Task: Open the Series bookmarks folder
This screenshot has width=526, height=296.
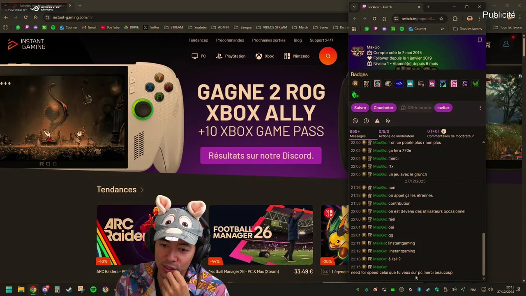Action: tap(321, 28)
